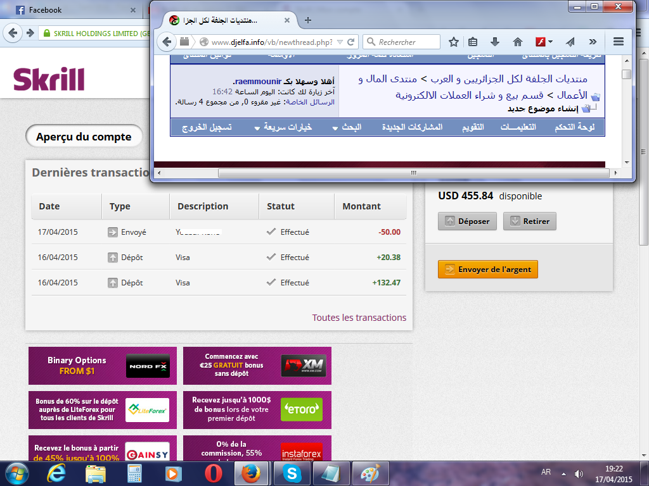This screenshot has width=649, height=486.
Task: Open الرسائل الخاصة private messages link
Action: [x=310, y=102]
